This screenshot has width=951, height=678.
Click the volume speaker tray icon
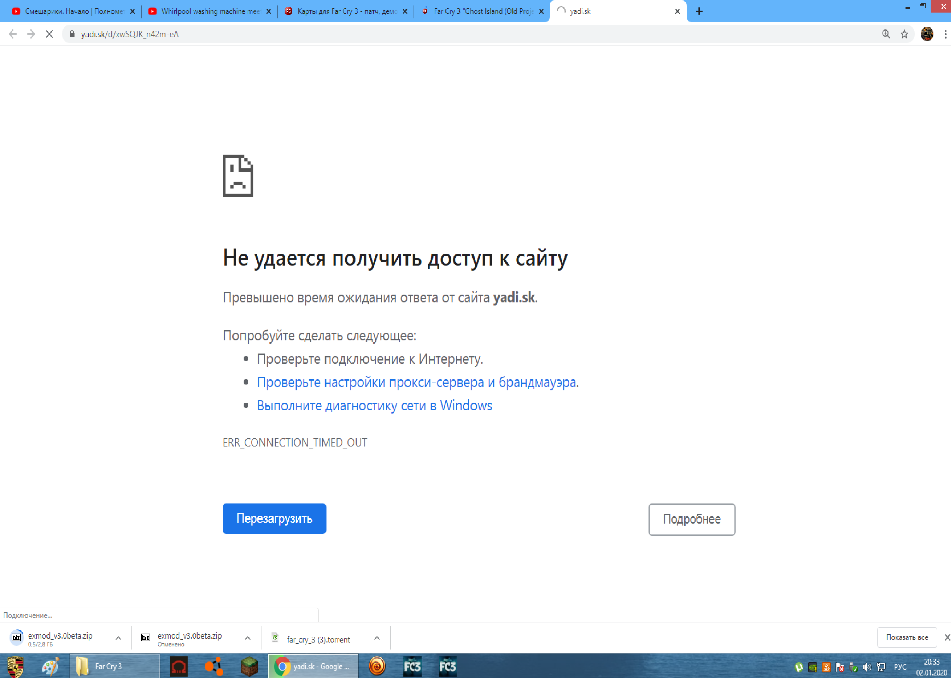tap(867, 667)
